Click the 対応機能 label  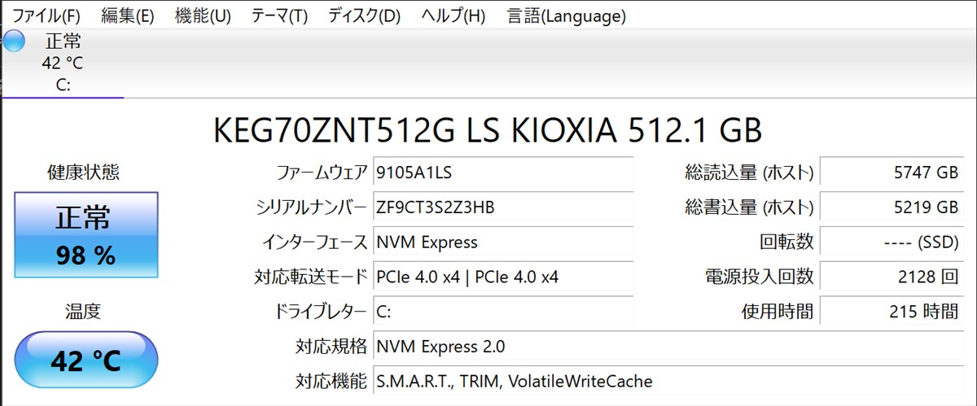[331, 381]
